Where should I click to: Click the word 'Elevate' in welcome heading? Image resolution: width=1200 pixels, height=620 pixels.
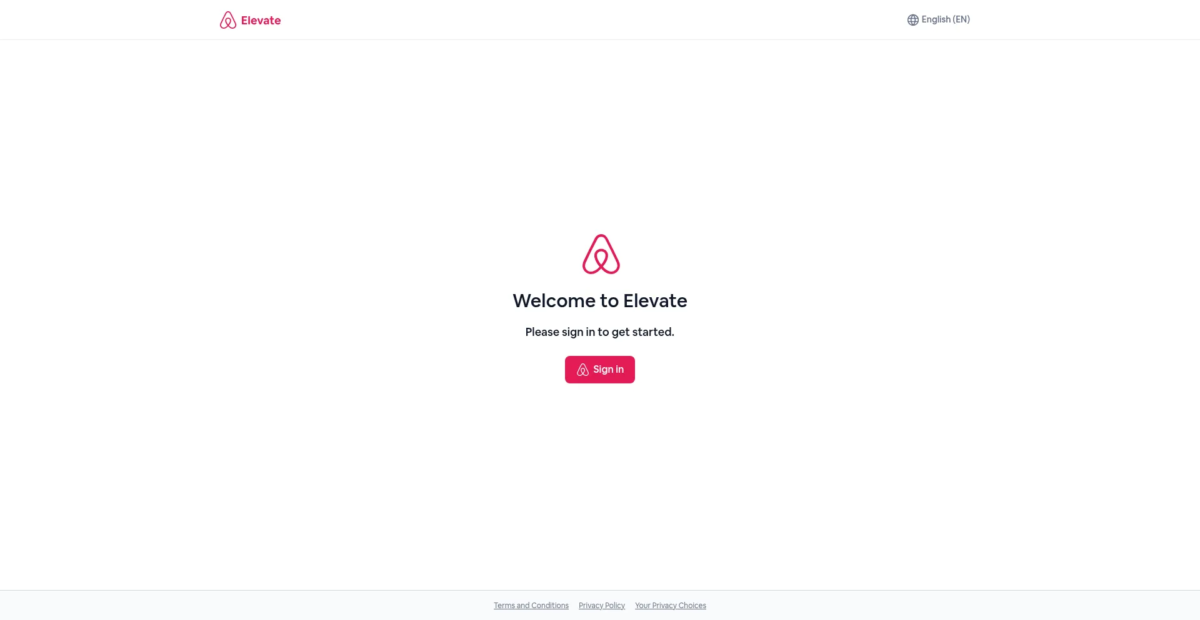[655, 301]
